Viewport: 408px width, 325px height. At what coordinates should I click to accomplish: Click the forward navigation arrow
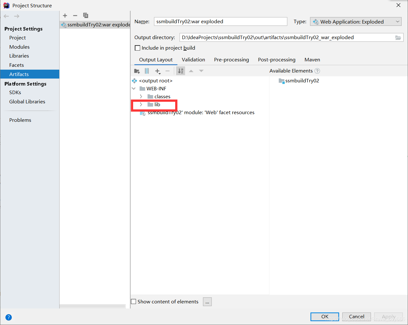17,16
